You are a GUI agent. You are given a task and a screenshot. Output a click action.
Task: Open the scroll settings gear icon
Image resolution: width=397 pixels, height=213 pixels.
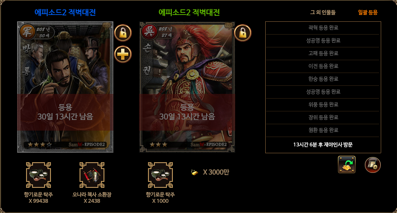(x=373, y=165)
